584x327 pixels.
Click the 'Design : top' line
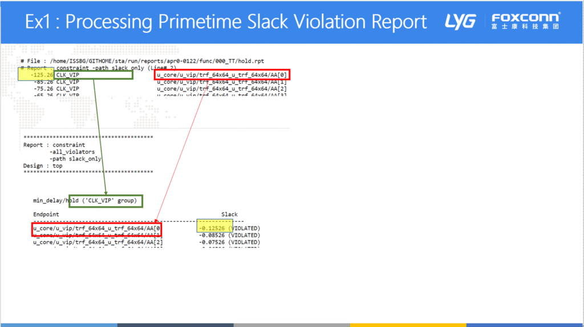(x=43, y=166)
